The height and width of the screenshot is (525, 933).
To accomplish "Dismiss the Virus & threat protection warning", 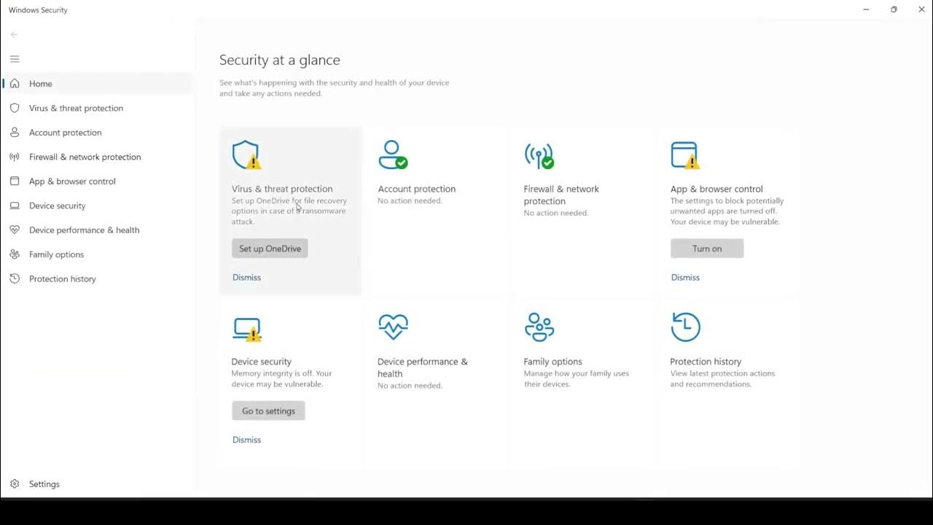I will coord(246,277).
